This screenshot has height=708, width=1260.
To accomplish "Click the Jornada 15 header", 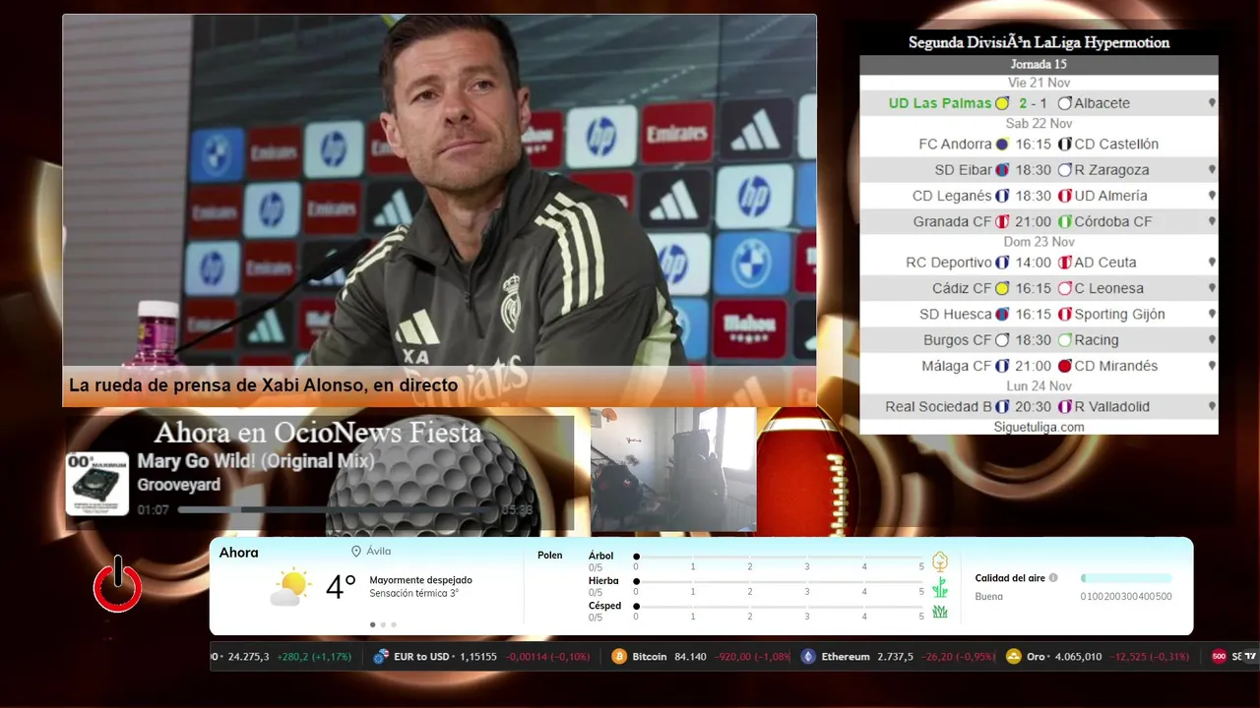I will coord(1039,64).
